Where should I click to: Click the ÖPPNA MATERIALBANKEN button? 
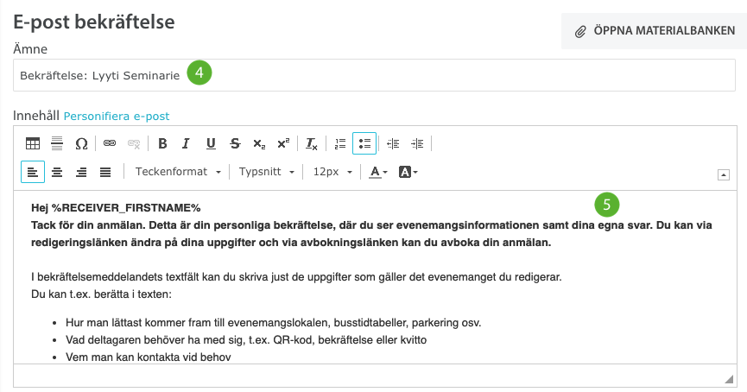pyautogui.click(x=654, y=31)
